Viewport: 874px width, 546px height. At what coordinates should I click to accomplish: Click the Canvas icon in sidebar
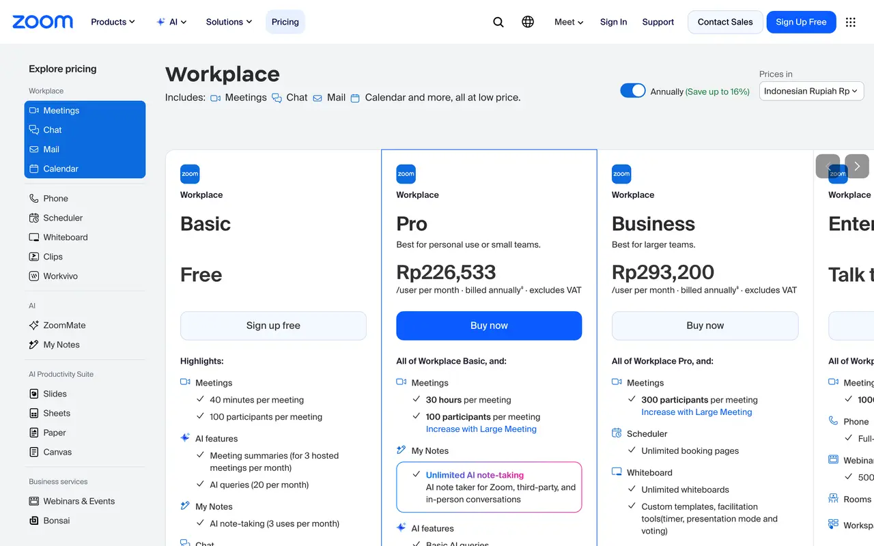click(34, 452)
